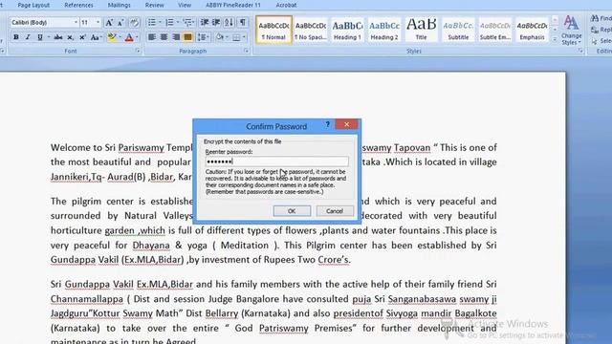Open the highlight color dropdown arrow

pos(120,37)
